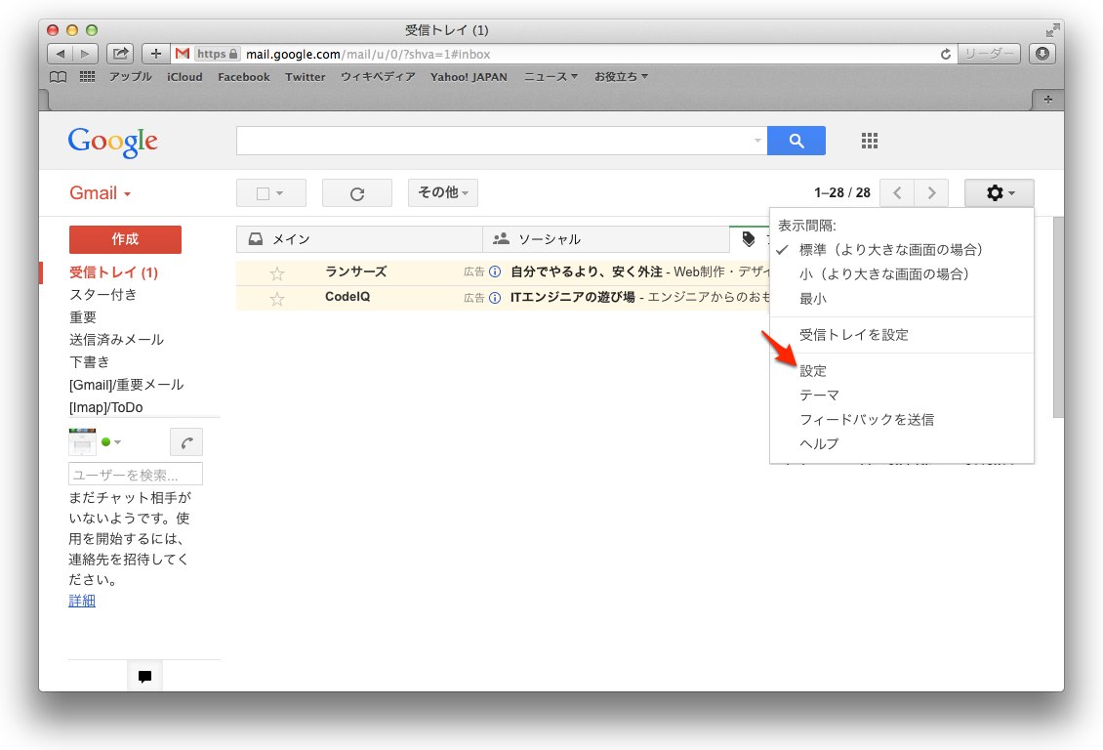Open the Google apps grid icon

click(x=870, y=141)
